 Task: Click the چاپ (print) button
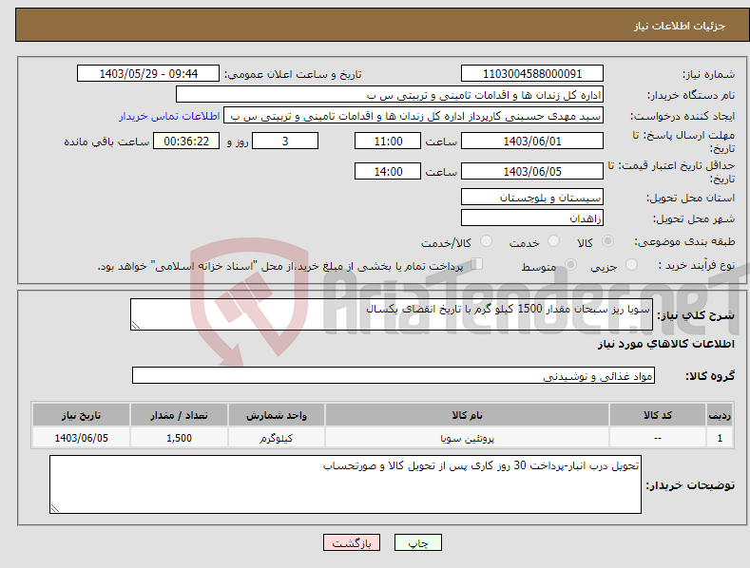click(417, 542)
